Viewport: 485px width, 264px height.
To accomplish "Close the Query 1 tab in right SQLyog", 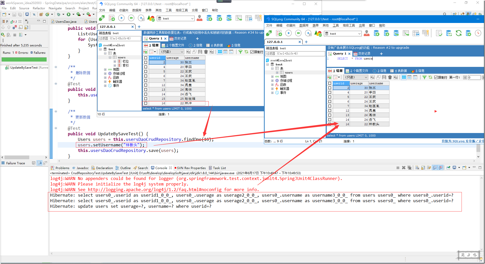I will tap(349, 54).
